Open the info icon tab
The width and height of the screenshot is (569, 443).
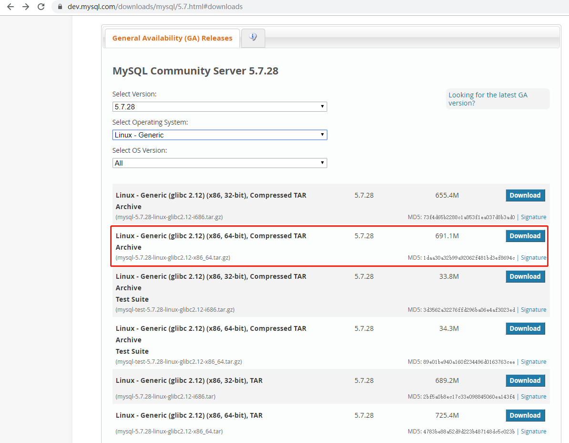(x=253, y=37)
